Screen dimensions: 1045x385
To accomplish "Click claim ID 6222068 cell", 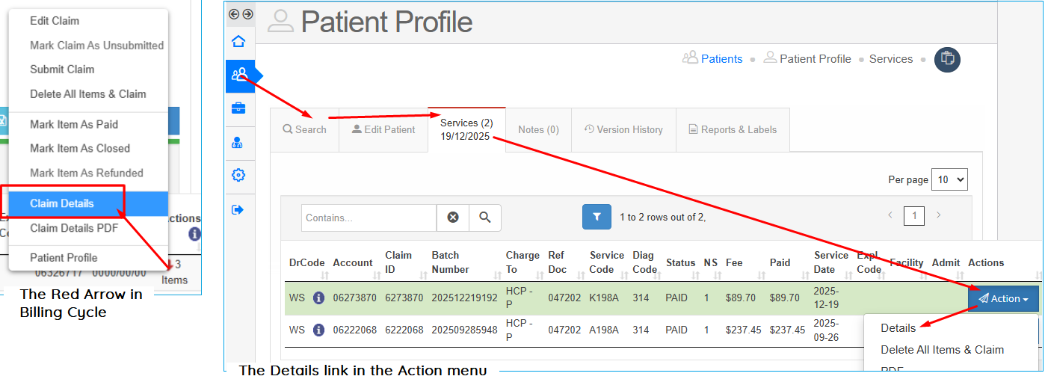I will click(404, 330).
